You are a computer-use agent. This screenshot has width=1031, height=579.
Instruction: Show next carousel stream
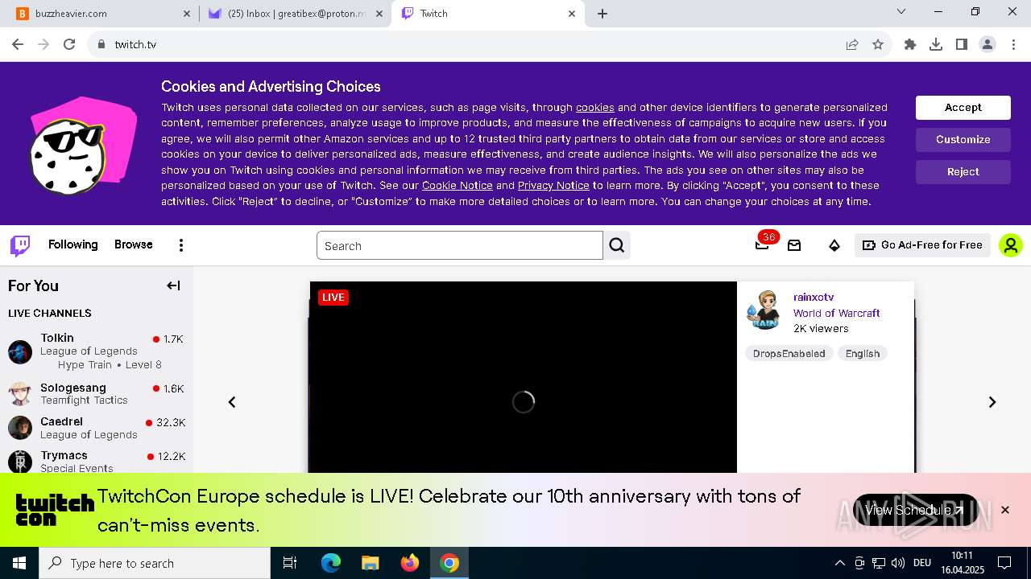pyautogui.click(x=992, y=402)
